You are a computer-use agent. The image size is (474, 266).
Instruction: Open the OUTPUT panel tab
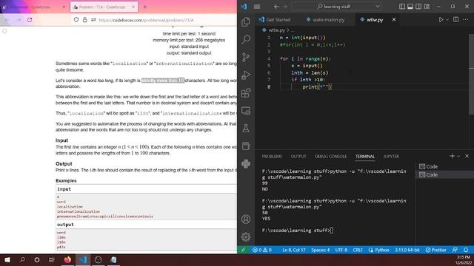[298, 156]
